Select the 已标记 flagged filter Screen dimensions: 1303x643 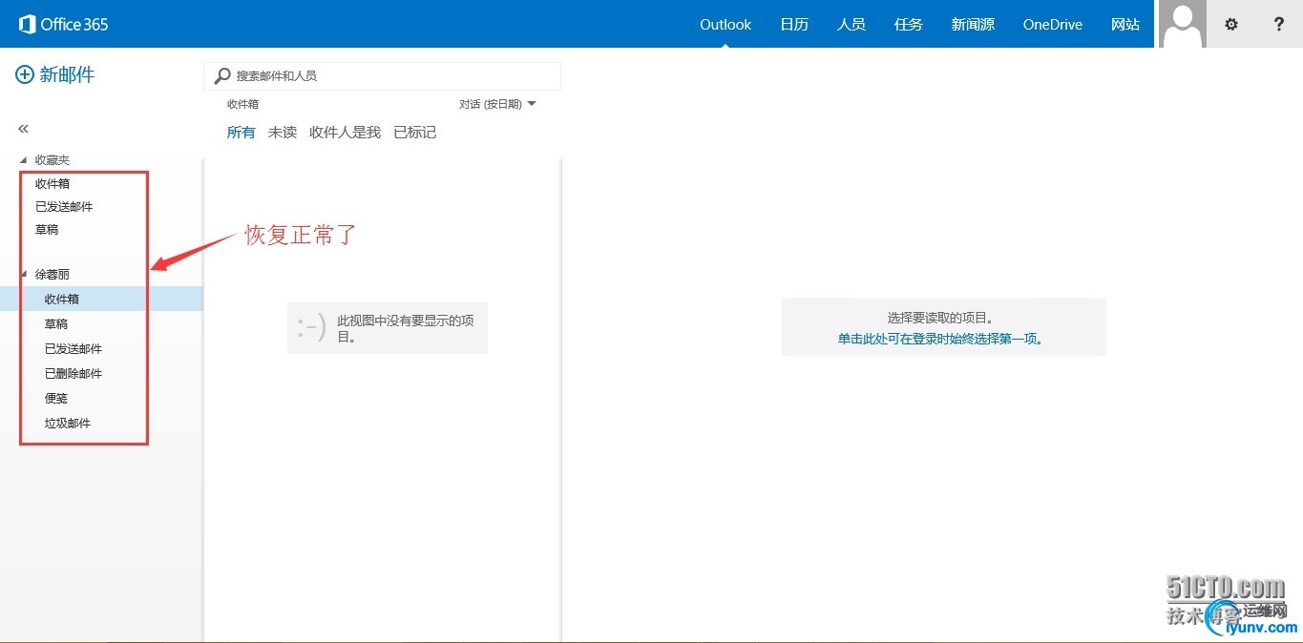pos(415,133)
